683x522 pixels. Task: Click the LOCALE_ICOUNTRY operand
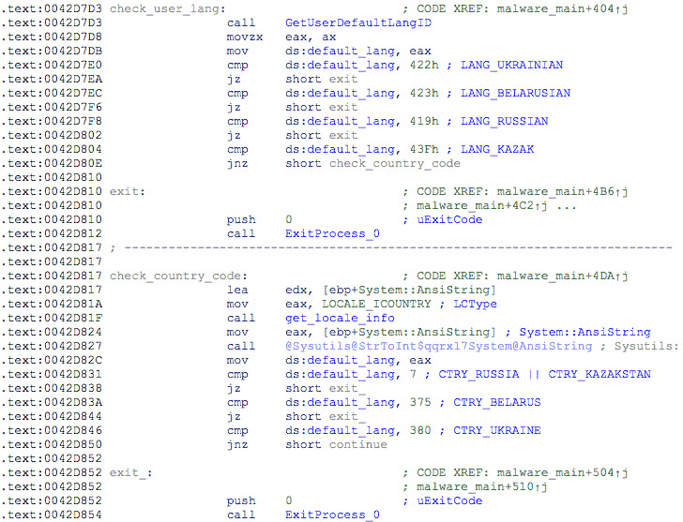point(339,304)
